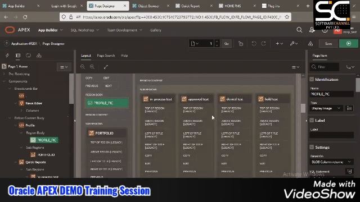Undo the last change
Viewport: 360px width, 202px height.
pyautogui.click(x=254, y=44)
